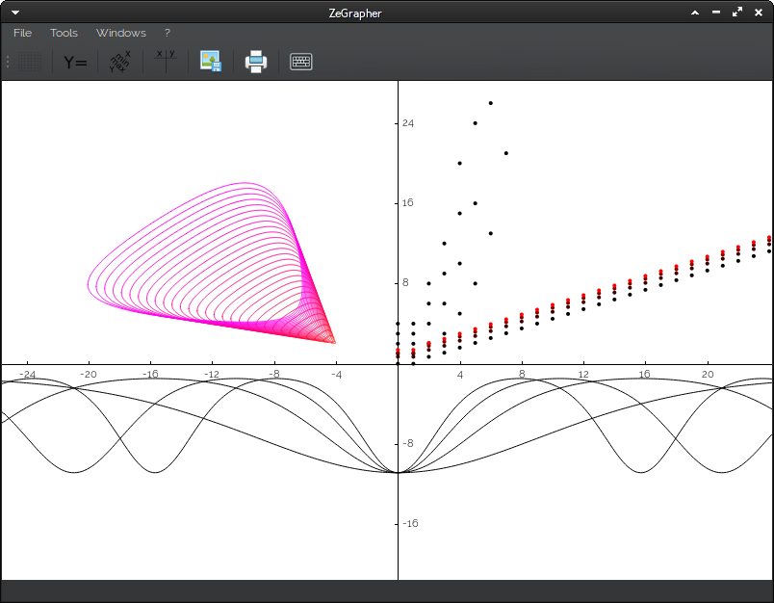Viewport: 774px width, 603px height.
Task: Click the 20 axis label
Action: [708, 375]
